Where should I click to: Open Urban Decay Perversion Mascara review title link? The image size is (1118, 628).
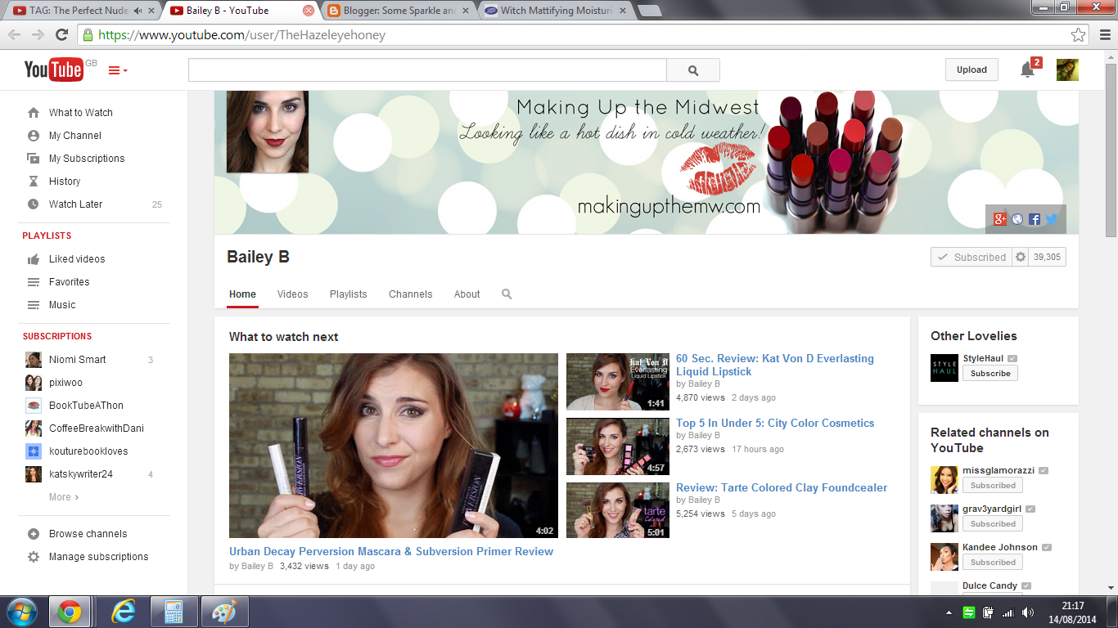click(391, 551)
